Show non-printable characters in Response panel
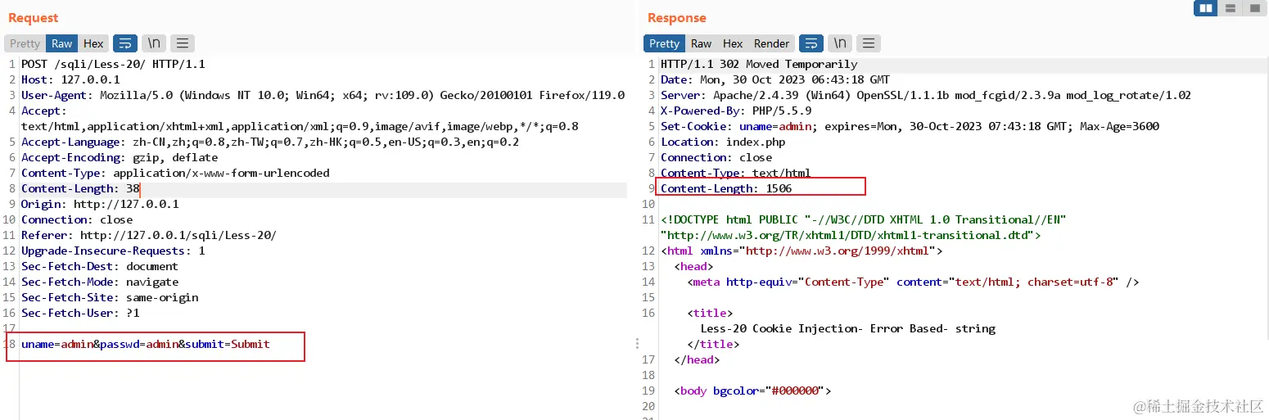1269x420 pixels. pos(839,43)
